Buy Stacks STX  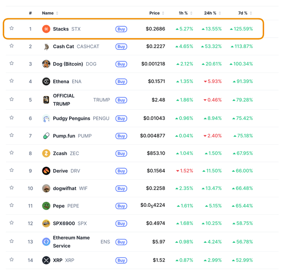pos(121,29)
